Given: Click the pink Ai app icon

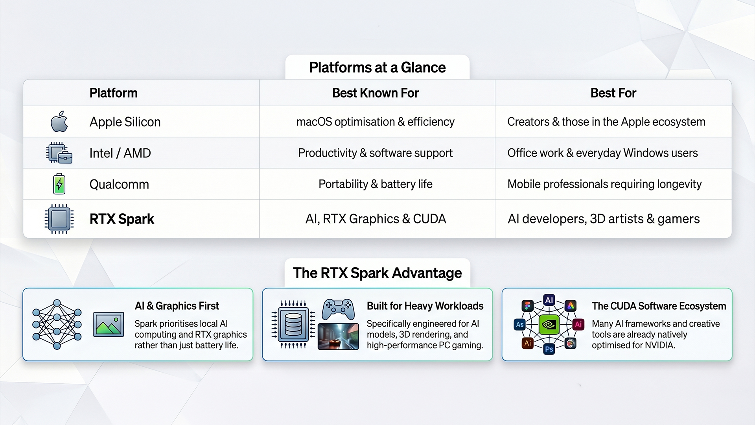Looking at the screenshot, I should pyautogui.click(x=578, y=325).
